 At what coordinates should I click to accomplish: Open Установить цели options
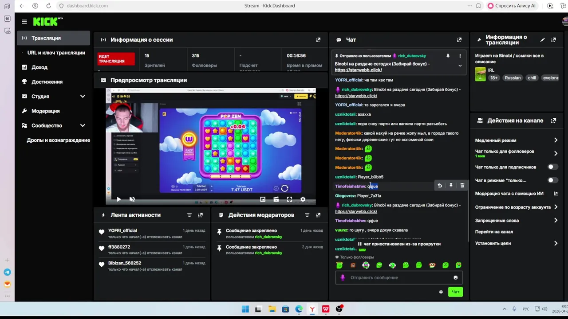tap(517, 243)
